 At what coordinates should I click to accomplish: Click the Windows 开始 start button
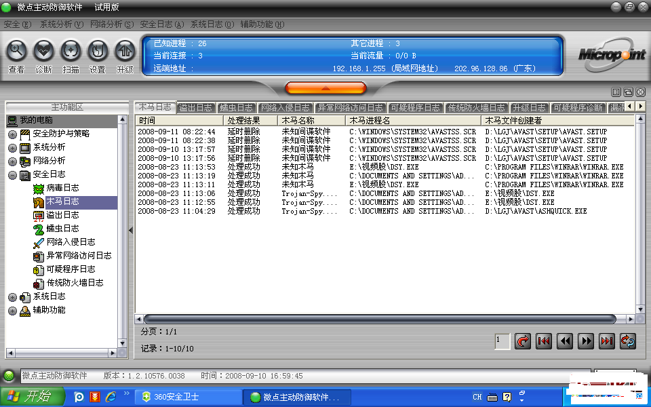click(33, 397)
